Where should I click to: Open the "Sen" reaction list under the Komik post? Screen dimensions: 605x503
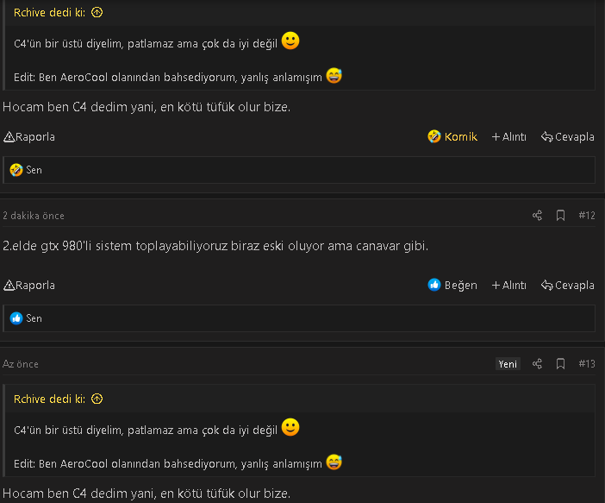[34, 170]
